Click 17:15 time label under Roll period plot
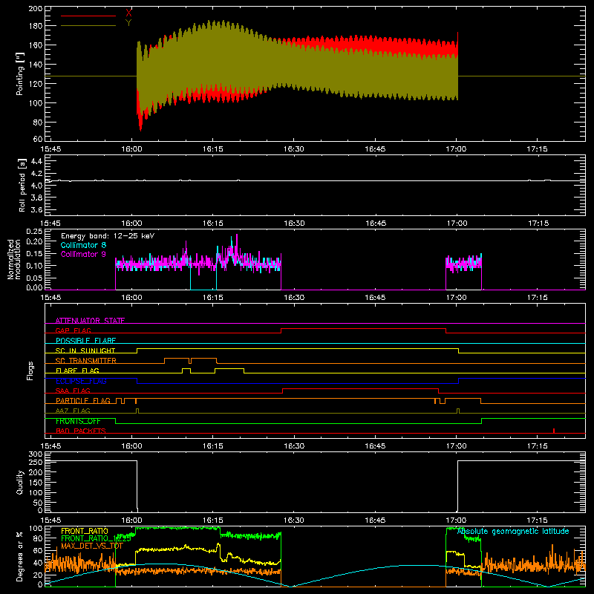 (538, 223)
